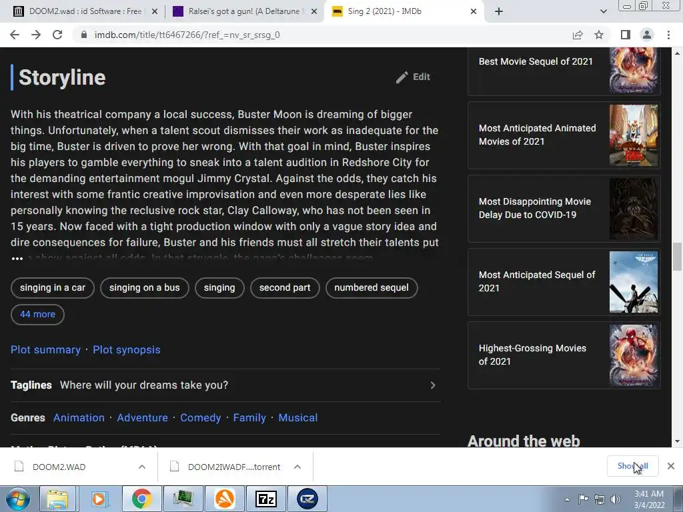
Task: Expand options for the DOOM2IWADF torrent download
Action: (297, 467)
